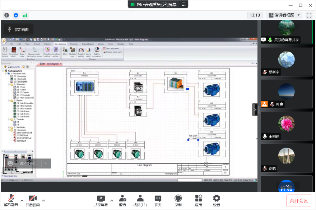Open the Members (成员) list
316x210 pixels.
coord(140,199)
